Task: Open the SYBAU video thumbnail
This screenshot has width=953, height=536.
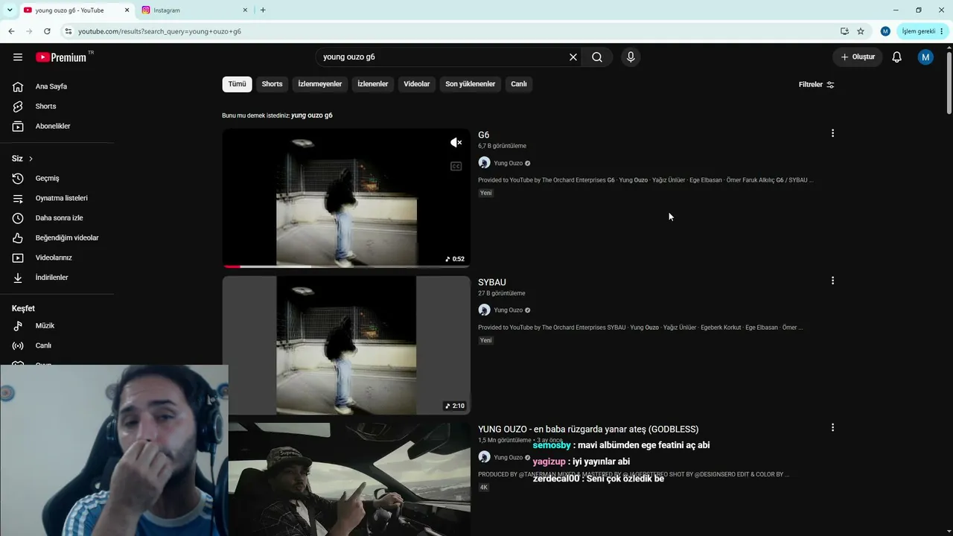Action: 346,345
